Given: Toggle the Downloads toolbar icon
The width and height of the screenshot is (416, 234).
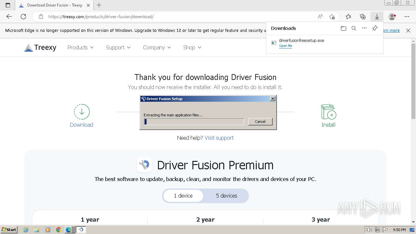Looking at the screenshot, I should pos(377,17).
